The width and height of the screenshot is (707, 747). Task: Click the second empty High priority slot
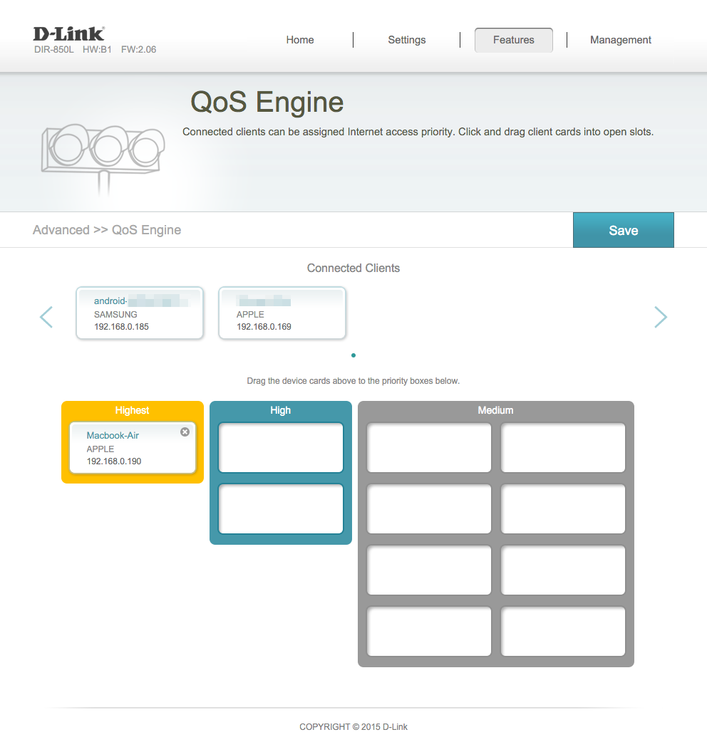281,509
